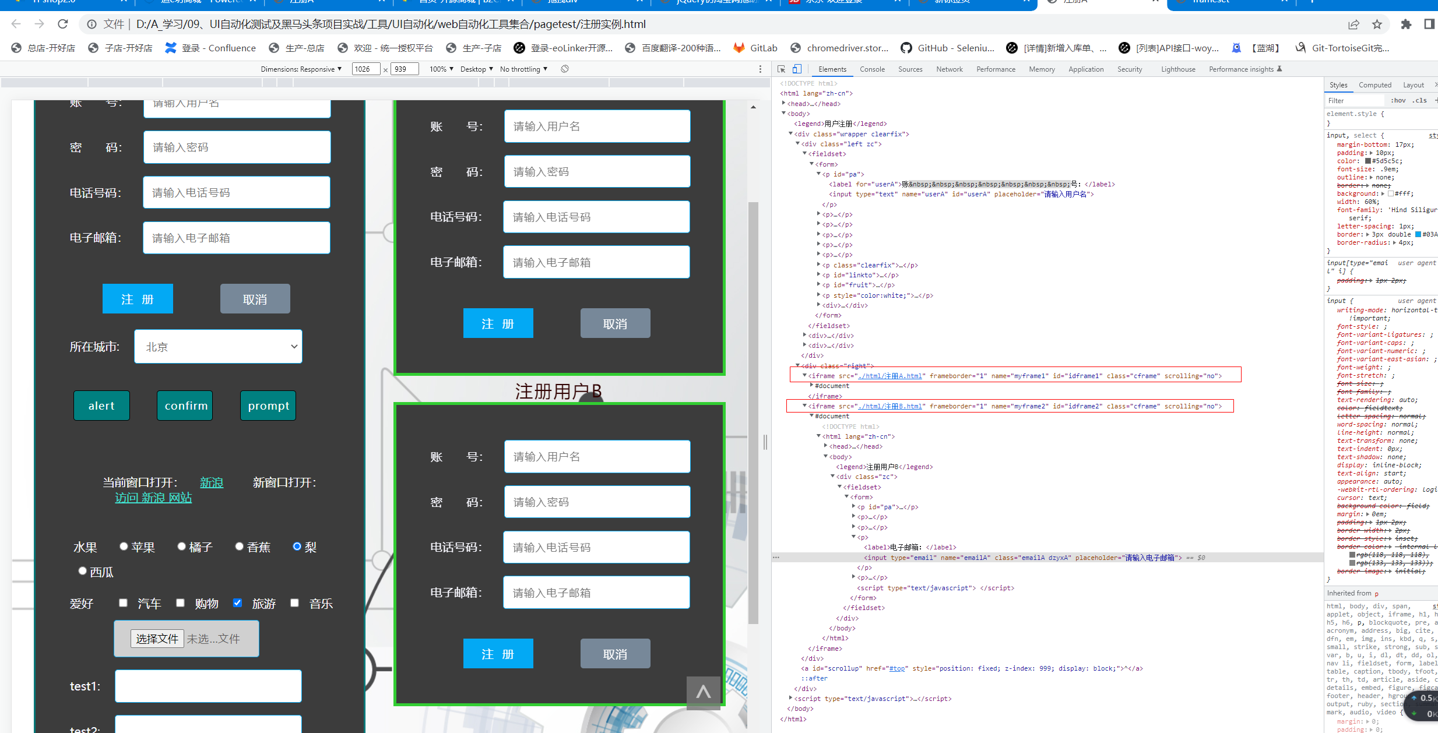This screenshot has width=1438, height=733.
Task: Open the Network panel tab
Action: coord(949,69)
